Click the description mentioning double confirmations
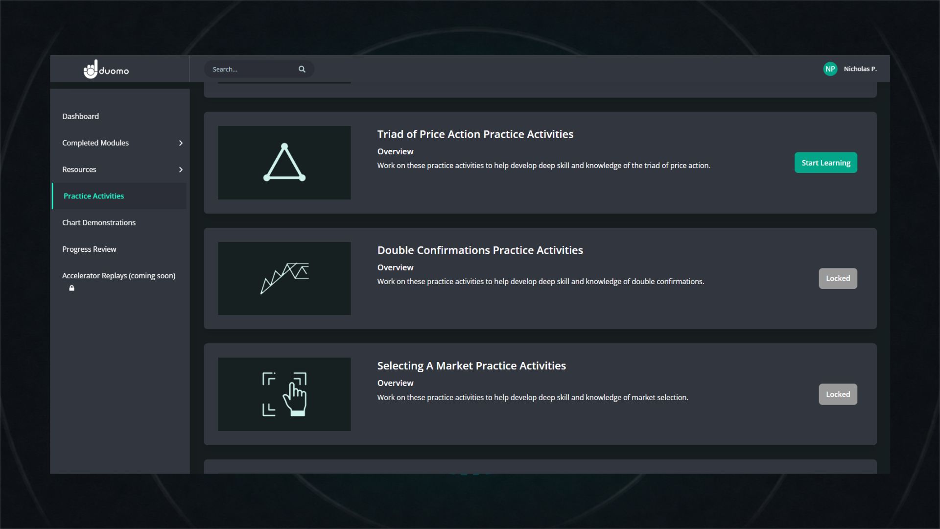 point(540,282)
